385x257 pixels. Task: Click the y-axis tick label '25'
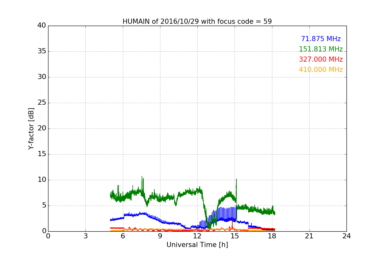(x=42, y=102)
